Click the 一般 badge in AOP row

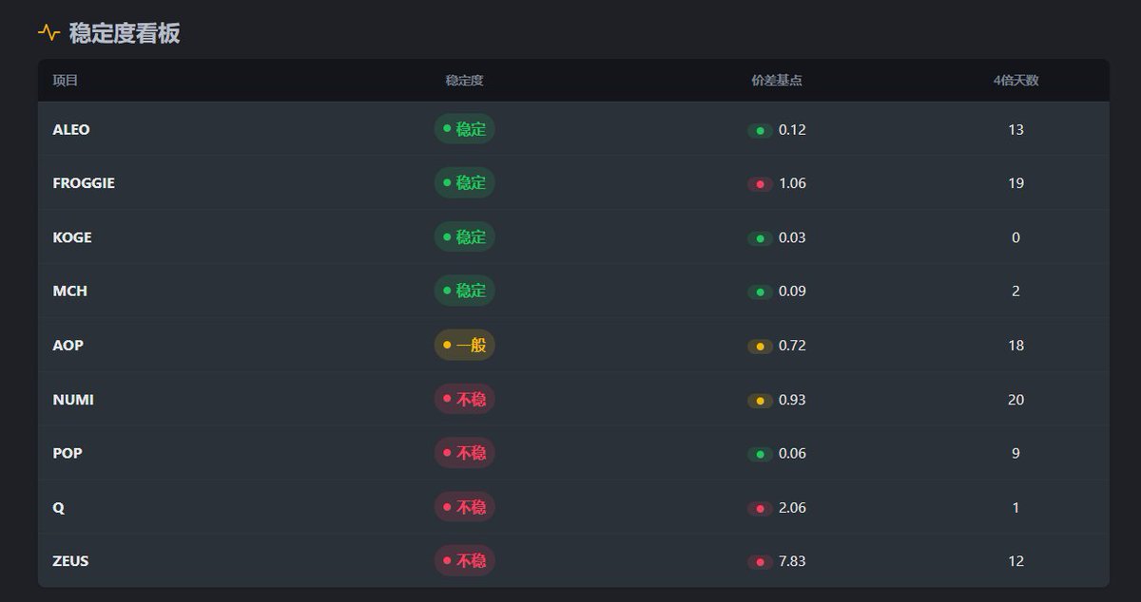464,345
